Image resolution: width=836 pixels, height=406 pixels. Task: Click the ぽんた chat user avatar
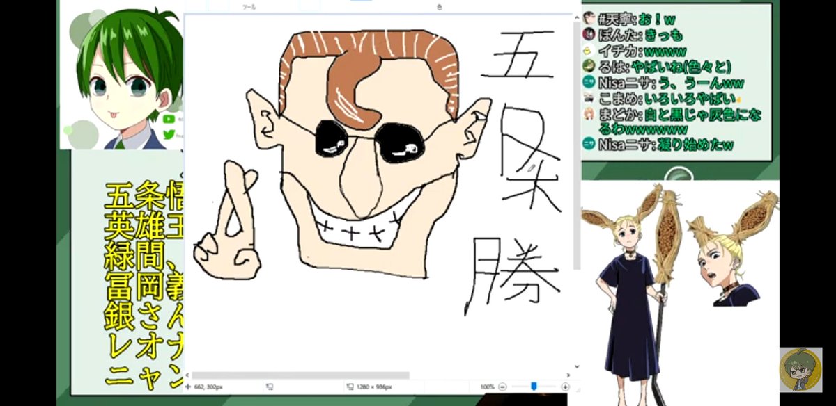tap(589, 34)
